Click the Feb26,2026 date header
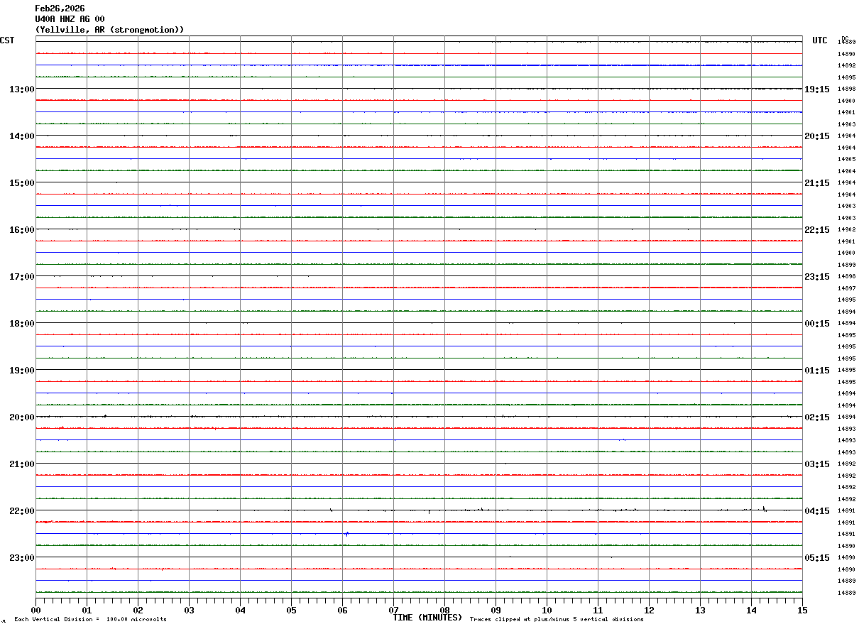 click(x=60, y=9)
